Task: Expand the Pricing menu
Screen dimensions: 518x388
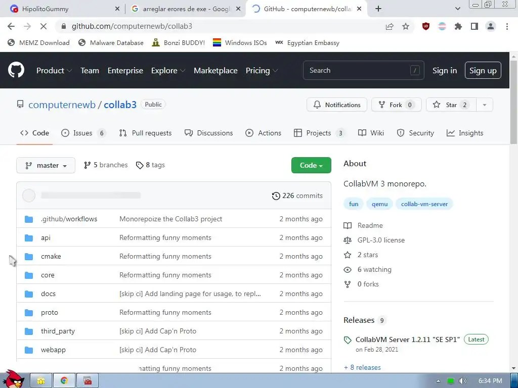Action: tap(262, 71)
